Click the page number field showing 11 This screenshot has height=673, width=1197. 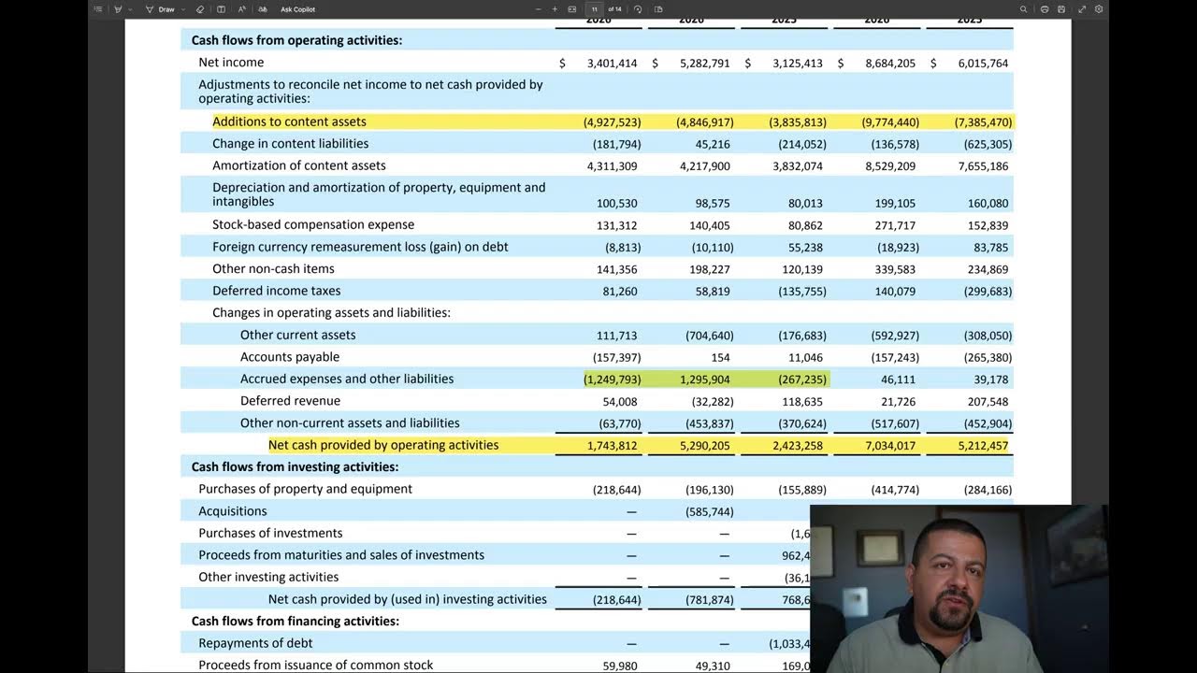[x=594, y=9]
